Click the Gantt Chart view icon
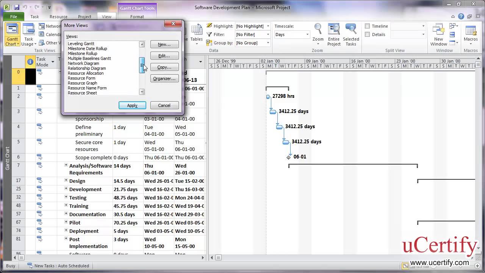 point(13,30)
